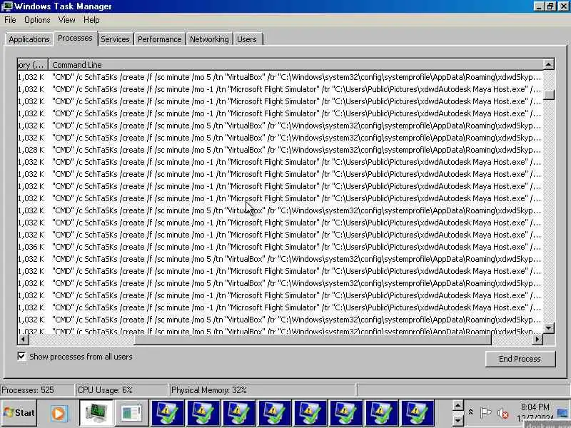571x428 pixels.
Task: Sort by the truncated Memory column header
Action: [32, 65]
